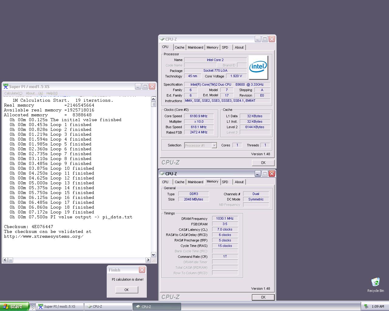Minimize the top CPU-Z window
The width and height of the screenshot is (389, 311).
click(258, 39)
